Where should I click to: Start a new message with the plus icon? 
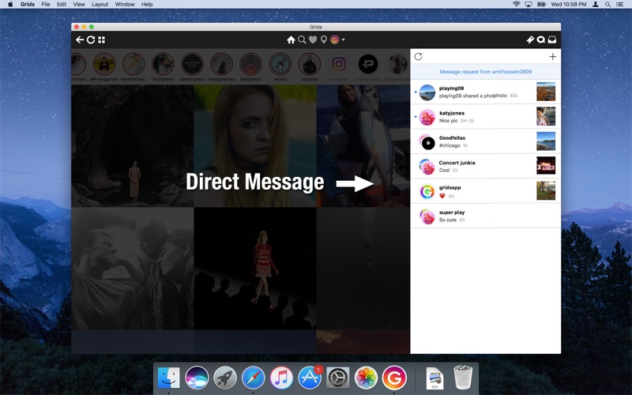pyautogui.click(x=552, y=56)
